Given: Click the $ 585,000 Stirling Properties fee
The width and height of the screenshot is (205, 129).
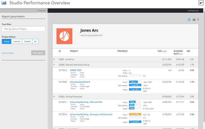Looking at the screenshot, I should click(x=167, y=97).
